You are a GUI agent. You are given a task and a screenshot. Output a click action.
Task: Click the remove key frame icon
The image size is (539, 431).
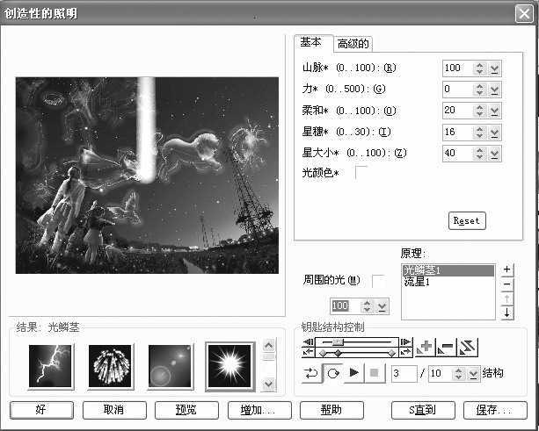446,347
